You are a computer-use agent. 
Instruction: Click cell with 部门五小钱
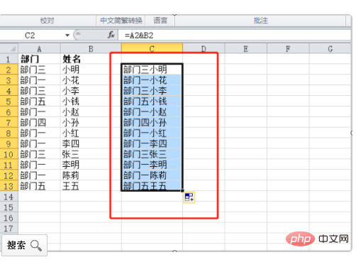pyautogui.click(x=152, y=102)
